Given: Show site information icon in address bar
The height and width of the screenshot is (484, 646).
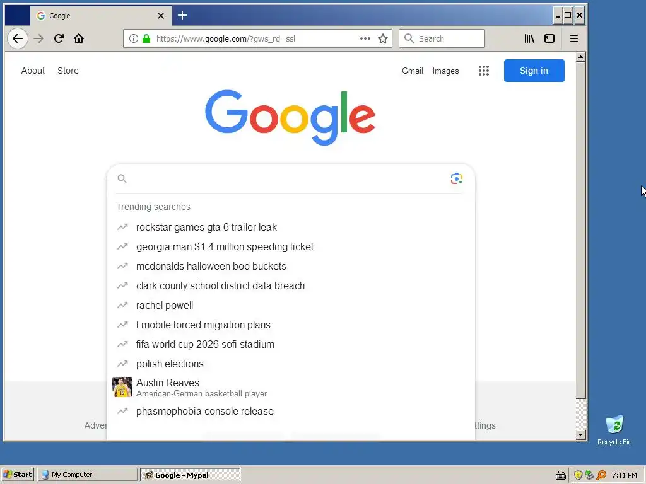Looking at the screenshot, I should click(x=134, y=38).
